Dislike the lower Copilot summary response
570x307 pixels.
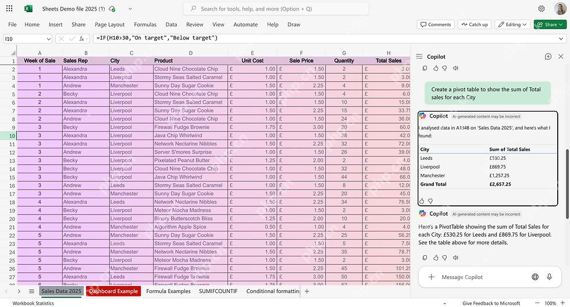[x=444, y=258]
